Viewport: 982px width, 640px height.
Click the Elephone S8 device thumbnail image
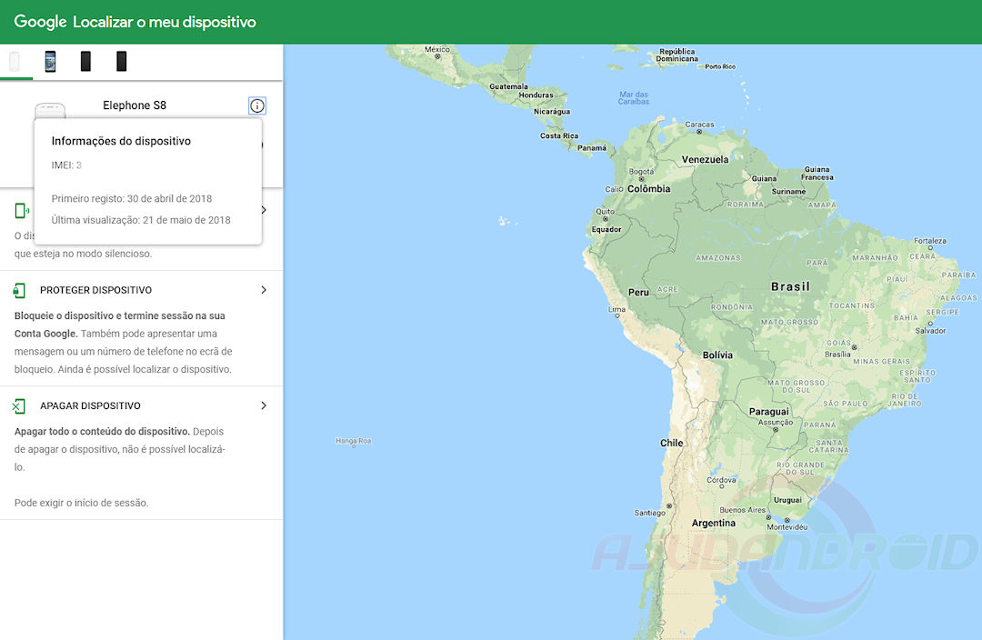point(50,111)
